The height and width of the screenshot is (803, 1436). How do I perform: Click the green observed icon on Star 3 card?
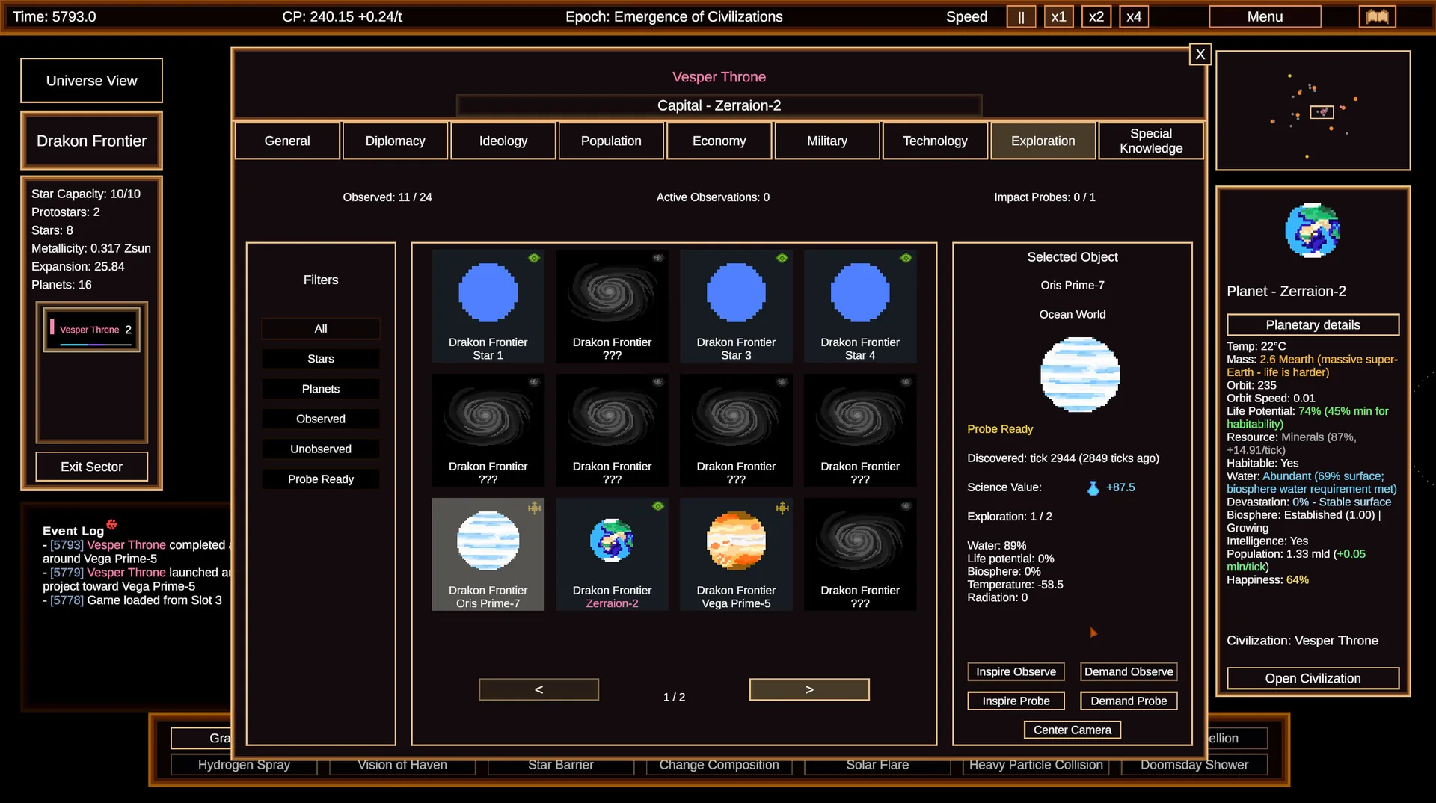point(782,258)
